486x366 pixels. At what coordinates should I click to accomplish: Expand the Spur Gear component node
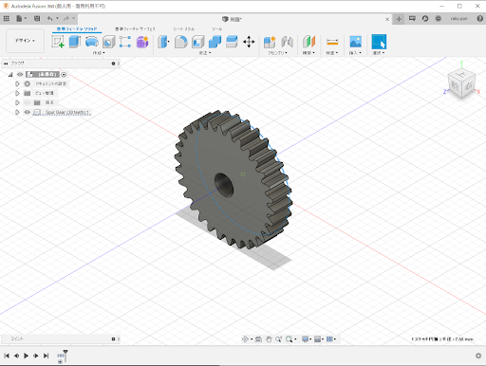(x=17, y=112)
